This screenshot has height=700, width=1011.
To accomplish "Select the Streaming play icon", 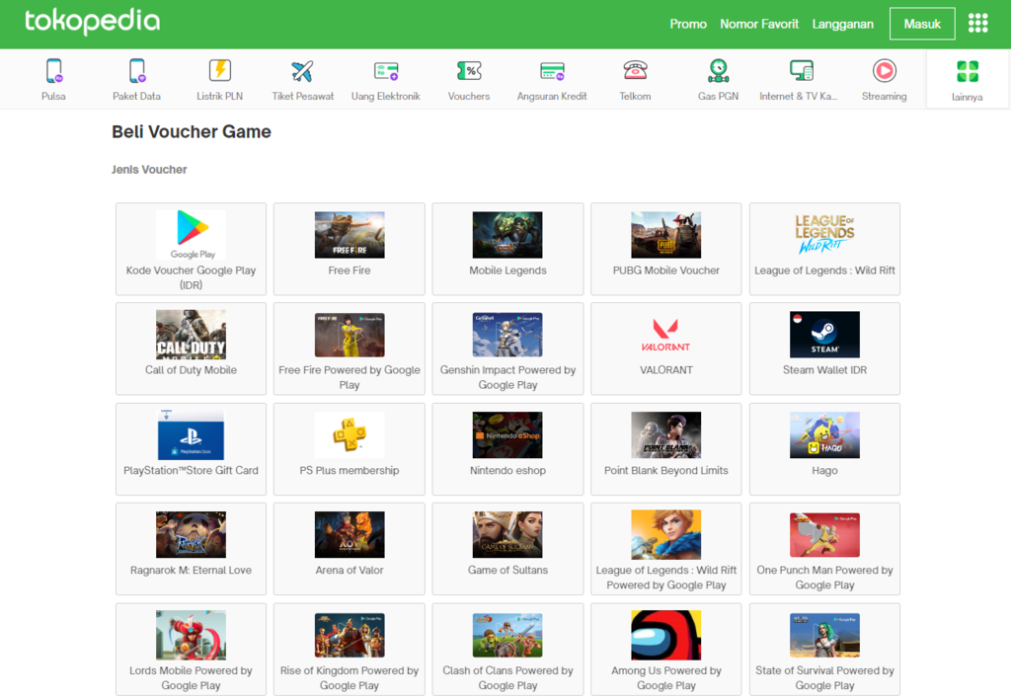I will (884, 70).
